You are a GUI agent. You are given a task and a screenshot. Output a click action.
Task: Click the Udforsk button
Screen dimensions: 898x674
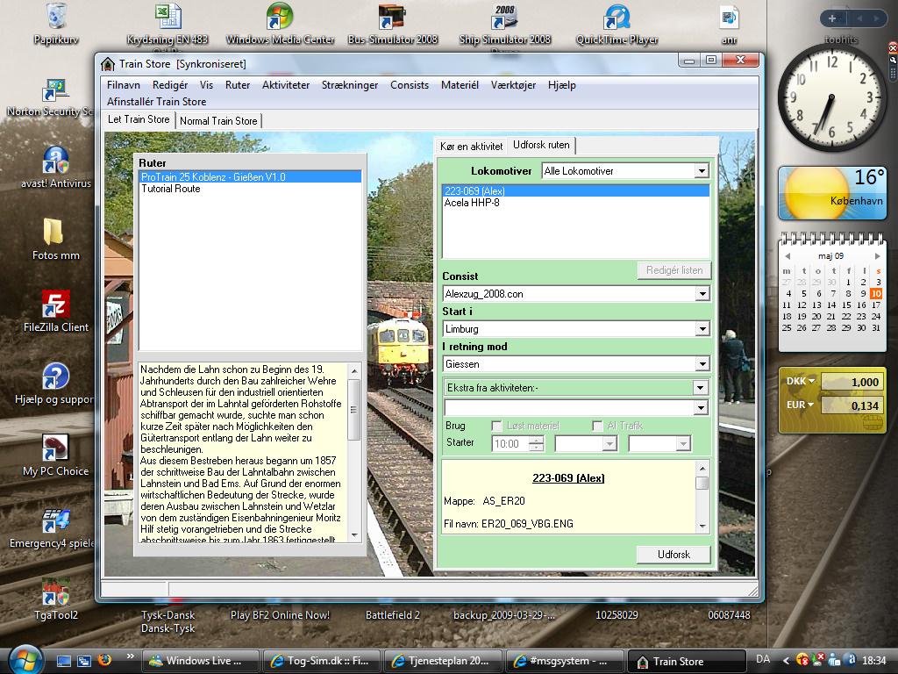[x=673, y=555]
